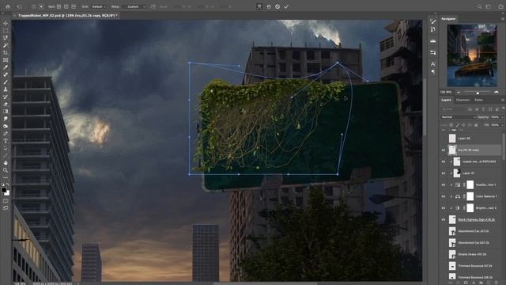
Task: Select the Dodge tool
Action: pyautogui.click(x=6, y=127)
